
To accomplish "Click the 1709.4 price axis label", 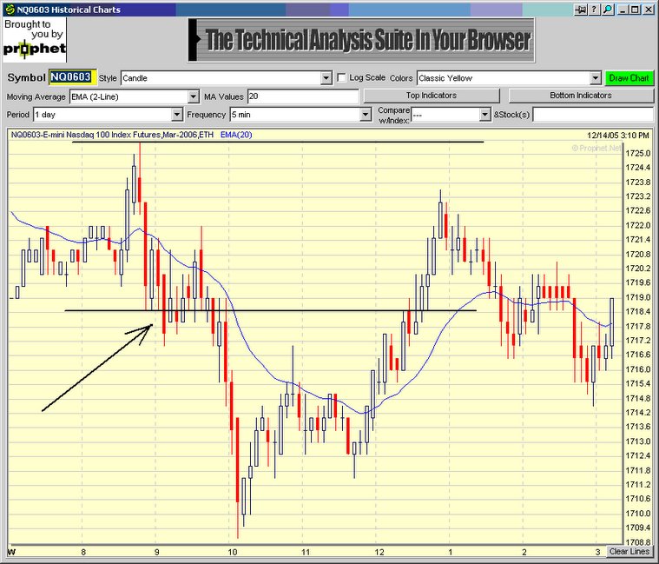I will pos(637,528).
